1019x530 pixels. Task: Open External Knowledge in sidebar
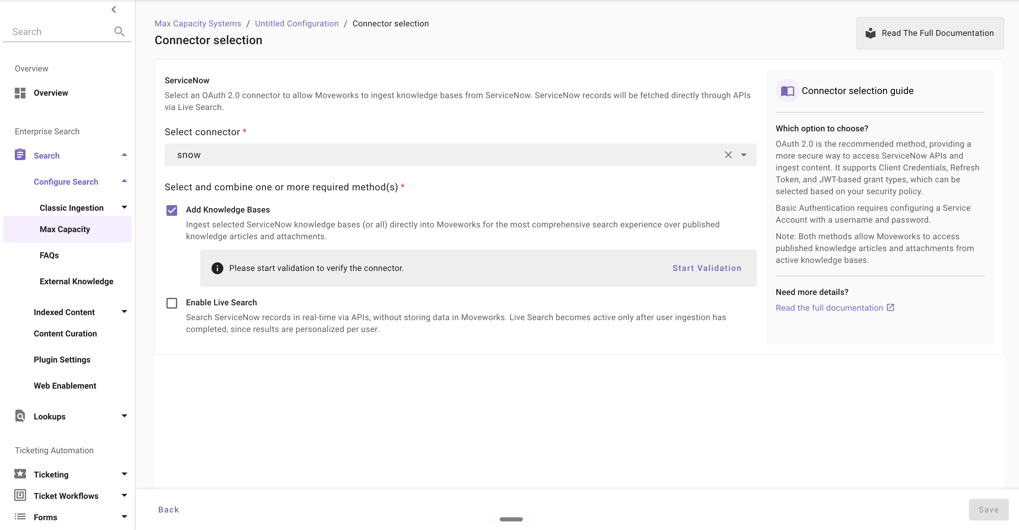[76, 281]
